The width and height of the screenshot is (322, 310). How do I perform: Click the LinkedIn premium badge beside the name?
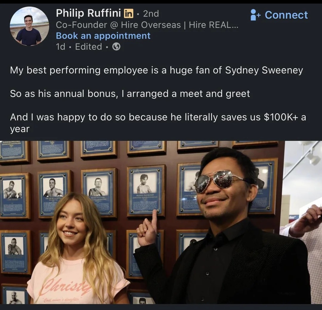128,13
